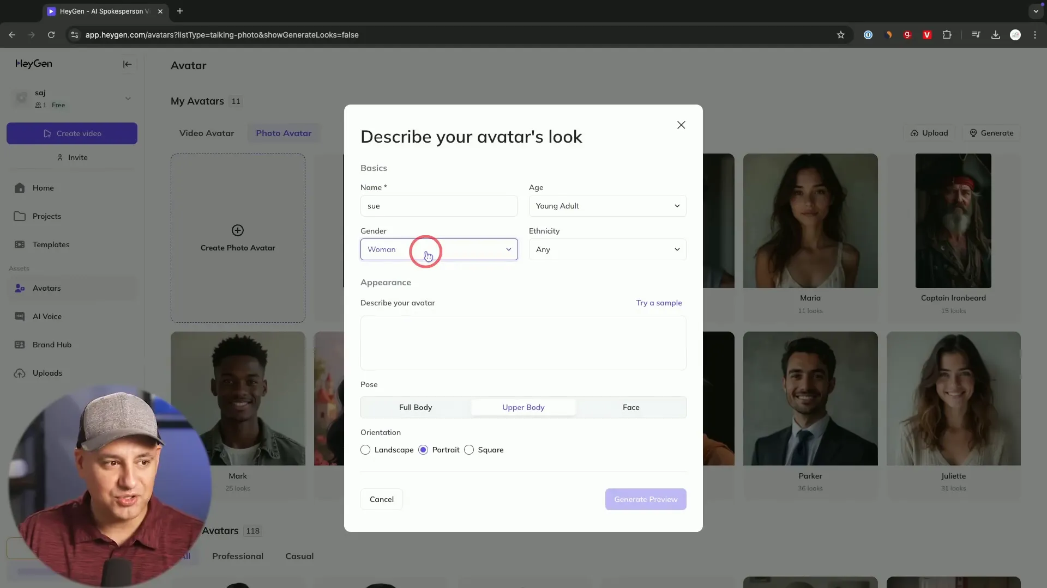Open the Age dropdown showing Young Adult

(x=607, y=206)
